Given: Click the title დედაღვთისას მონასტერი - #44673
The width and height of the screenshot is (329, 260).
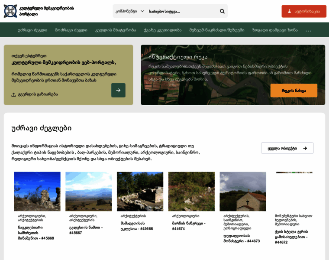Looking at the screenshot, I should (242, 238).
